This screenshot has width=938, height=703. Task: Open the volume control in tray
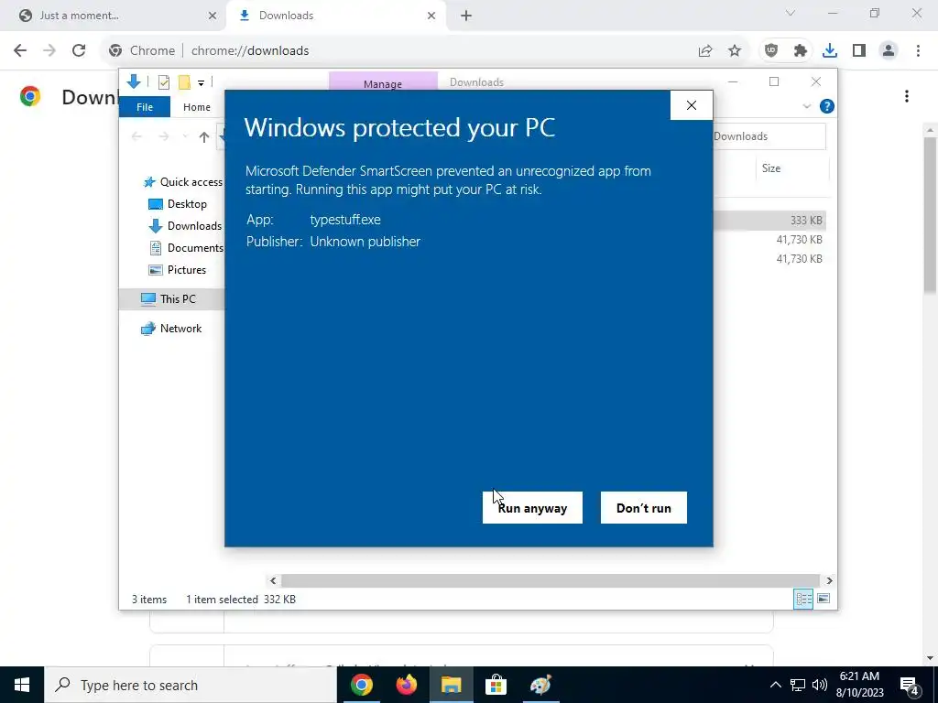[x=820, y=685]
